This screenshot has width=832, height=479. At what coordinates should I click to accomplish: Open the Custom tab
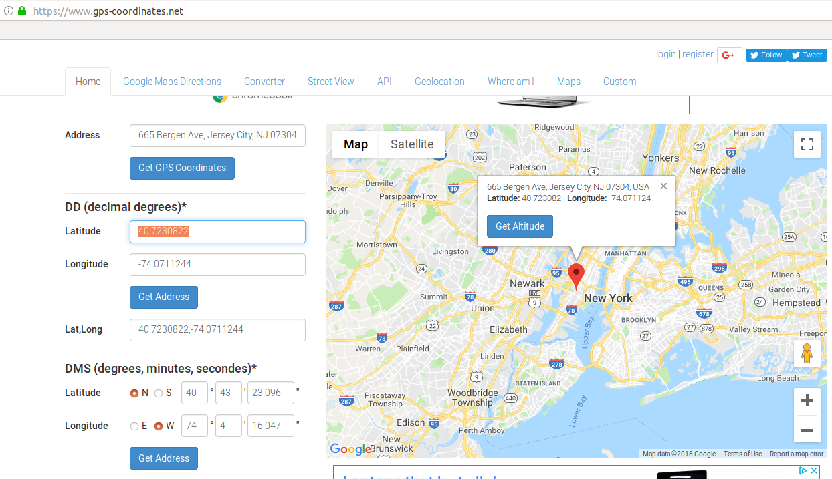(x=619, y=82)
